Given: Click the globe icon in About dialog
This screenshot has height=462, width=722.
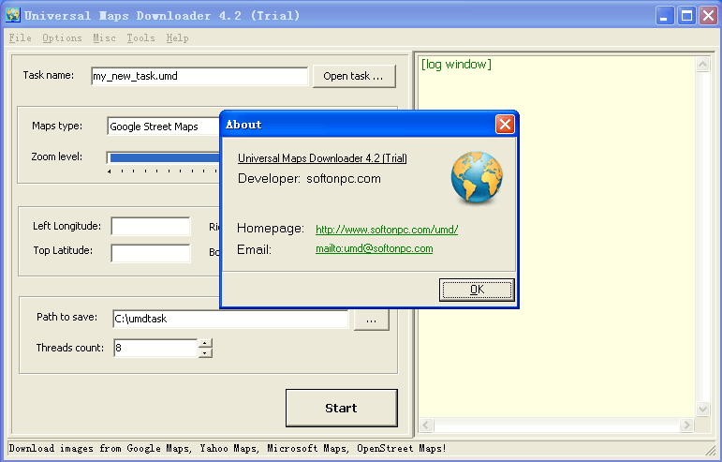Looking at the screenshot, I should click(x=477, y=178).
